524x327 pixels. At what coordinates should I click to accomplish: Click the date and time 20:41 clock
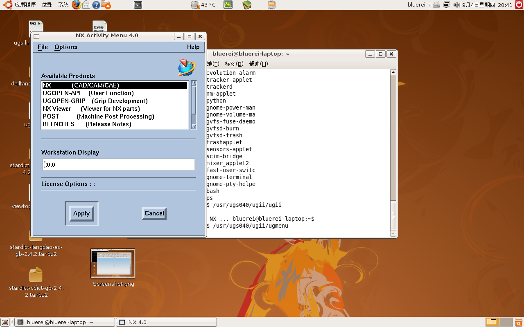[x=487, y=5]
